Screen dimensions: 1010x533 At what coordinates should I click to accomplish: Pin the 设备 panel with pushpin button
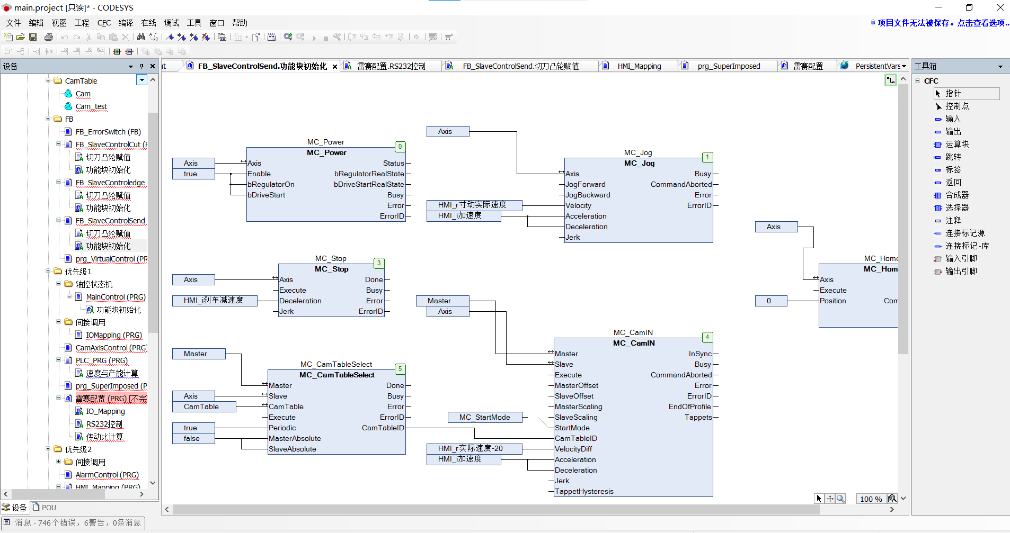click(x=141, y=66)
